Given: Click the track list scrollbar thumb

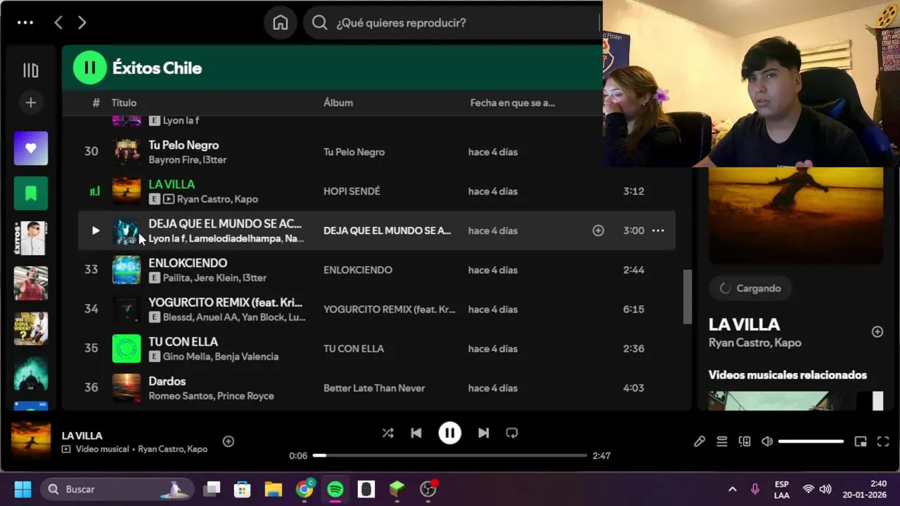Looking at the screenshot, I should coord(688,297).
